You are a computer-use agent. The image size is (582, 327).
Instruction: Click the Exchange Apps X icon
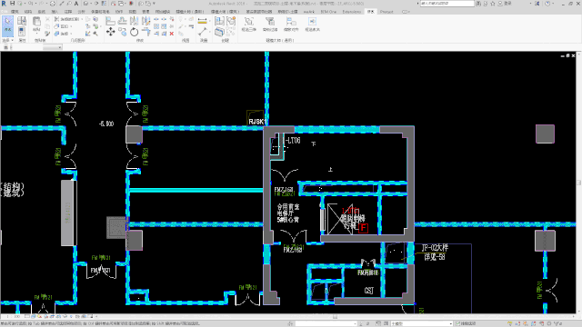[537, 4]
